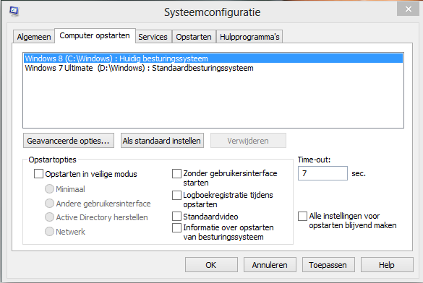Click Als standaard instellen button
423x283 pixels.
(x=162, y=141)
